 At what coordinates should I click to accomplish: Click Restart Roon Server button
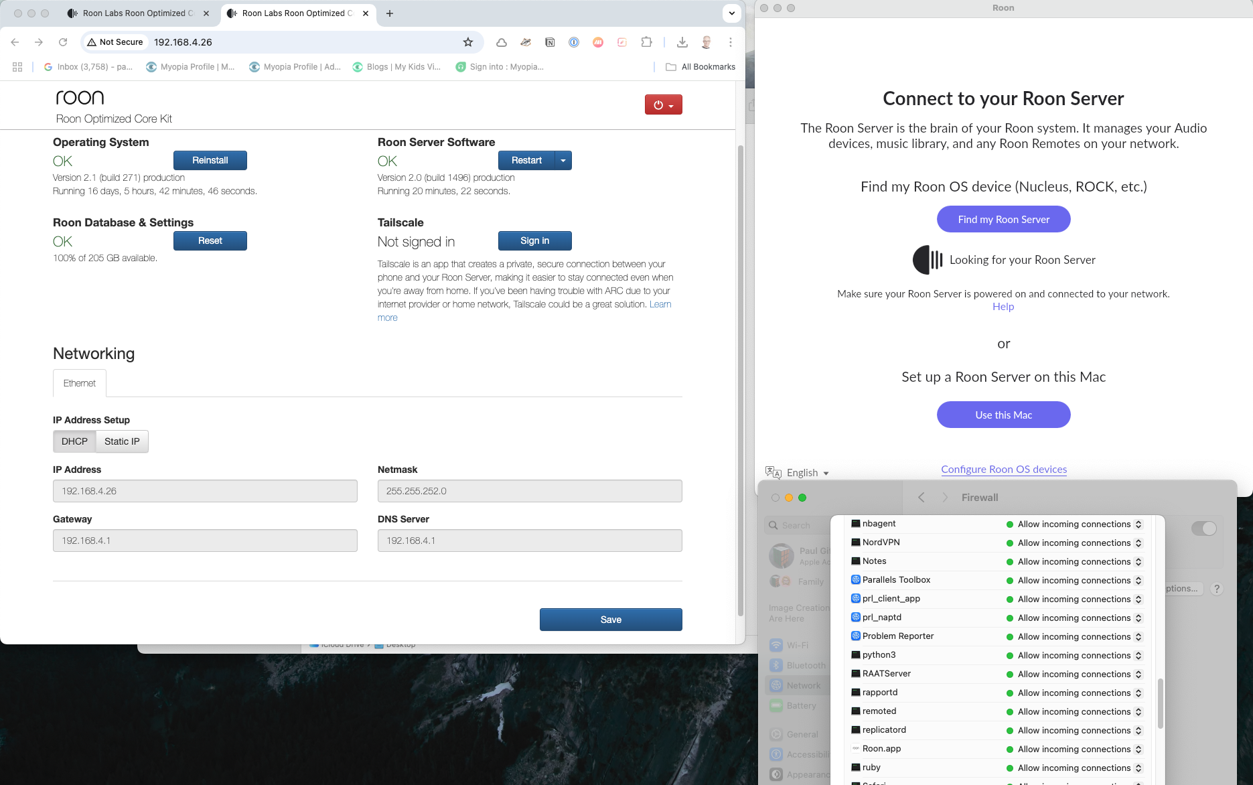(526, 160)
